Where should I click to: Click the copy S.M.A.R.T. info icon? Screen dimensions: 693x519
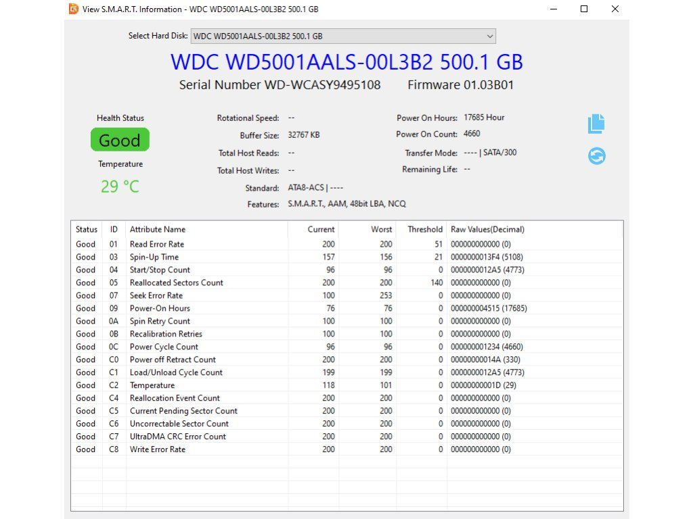[596, 124]
